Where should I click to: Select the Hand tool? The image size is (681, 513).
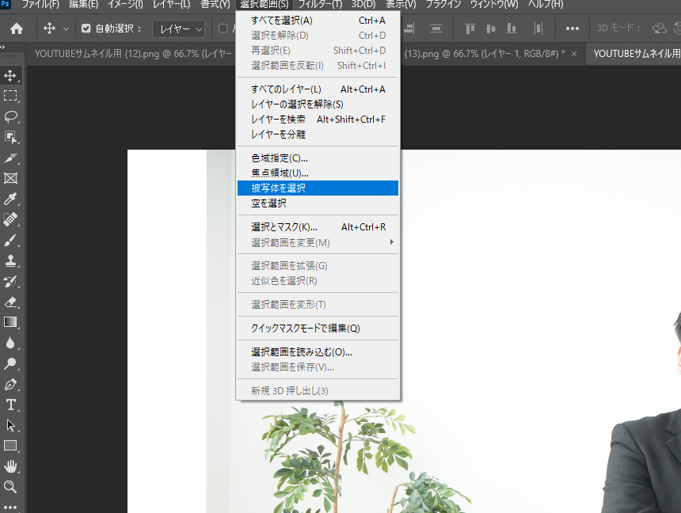[x=11, y=466]
